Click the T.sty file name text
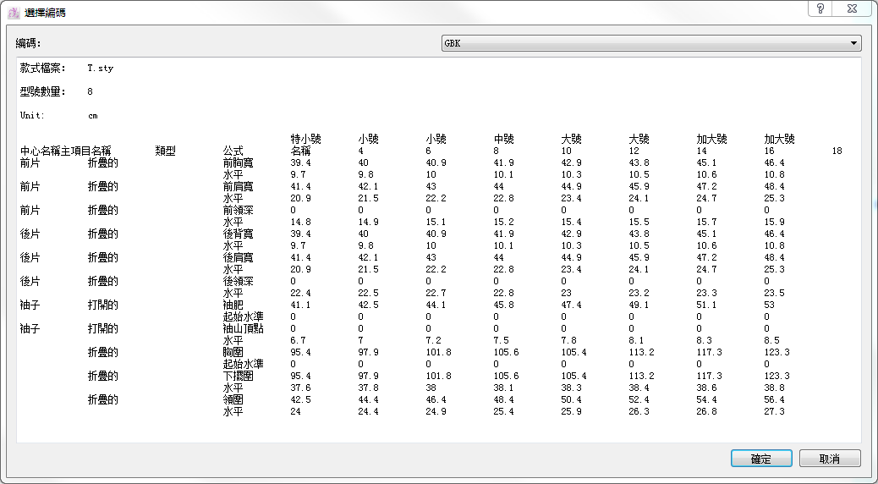The image size is (878, 484). tap(100, 68)
